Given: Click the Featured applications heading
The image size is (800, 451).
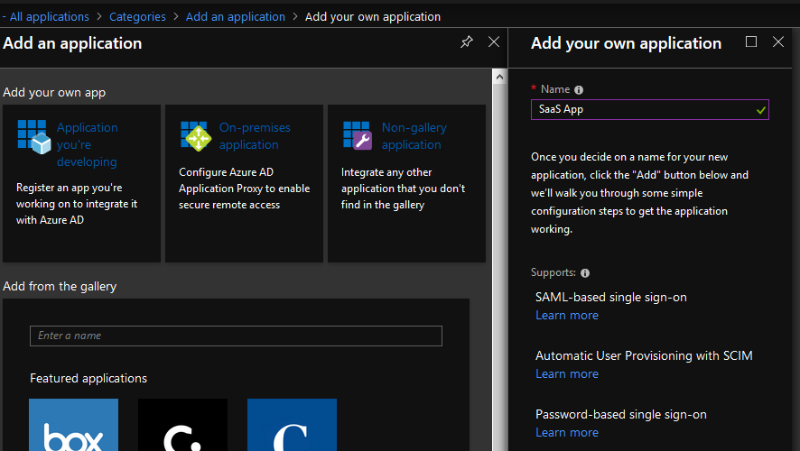Looking at the screenshot, I should point(88,378).
